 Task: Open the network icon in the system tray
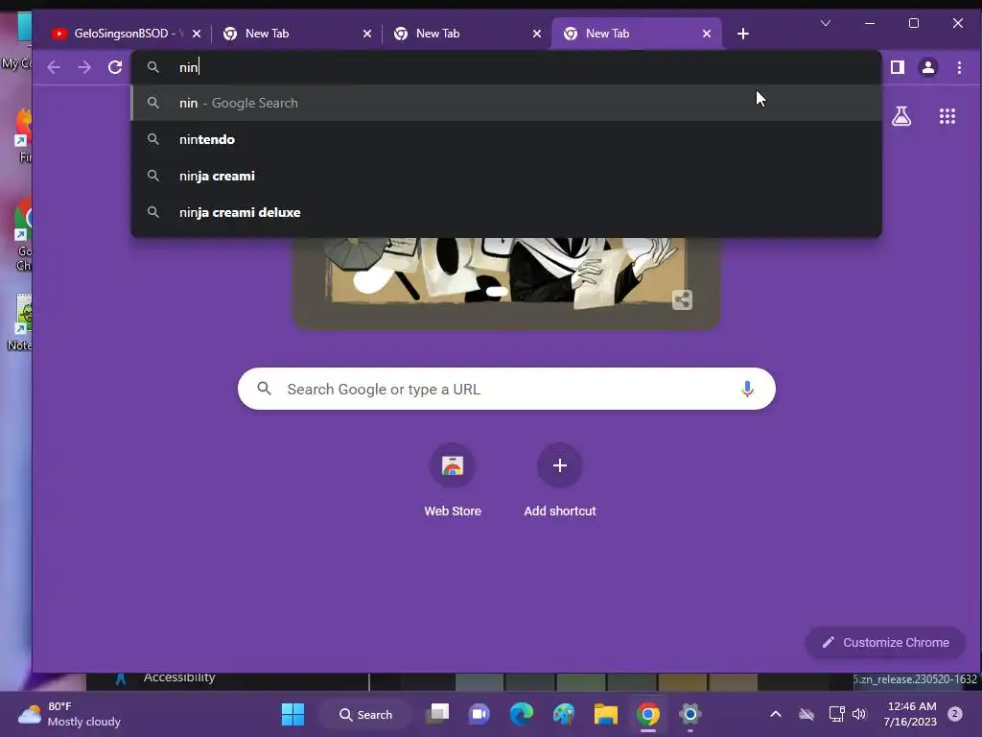coord(836,714)
